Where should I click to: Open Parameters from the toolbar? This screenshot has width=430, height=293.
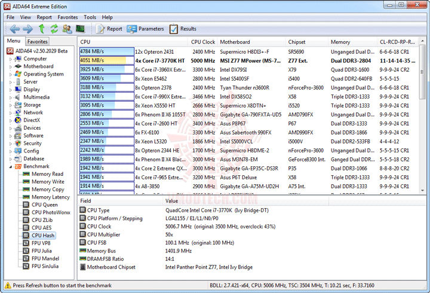pyautogui.click(x=145, y=29)
